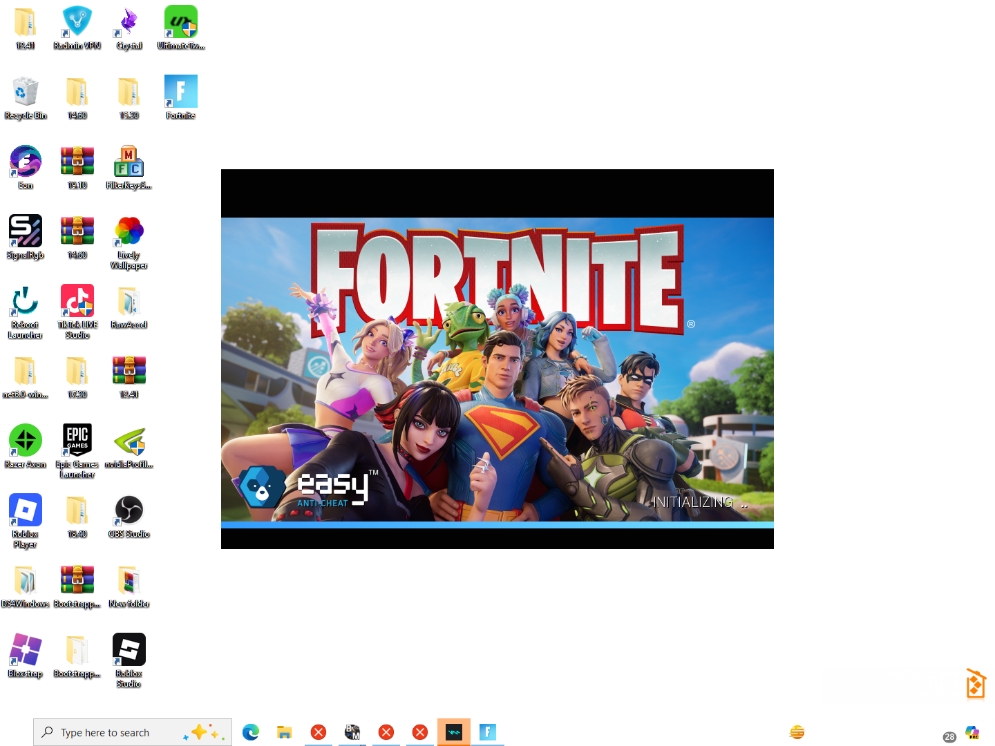Select the 14.60 WinRAR archive
The width and height of the screenshot is (995, 746).
click(x=77, y=237)
